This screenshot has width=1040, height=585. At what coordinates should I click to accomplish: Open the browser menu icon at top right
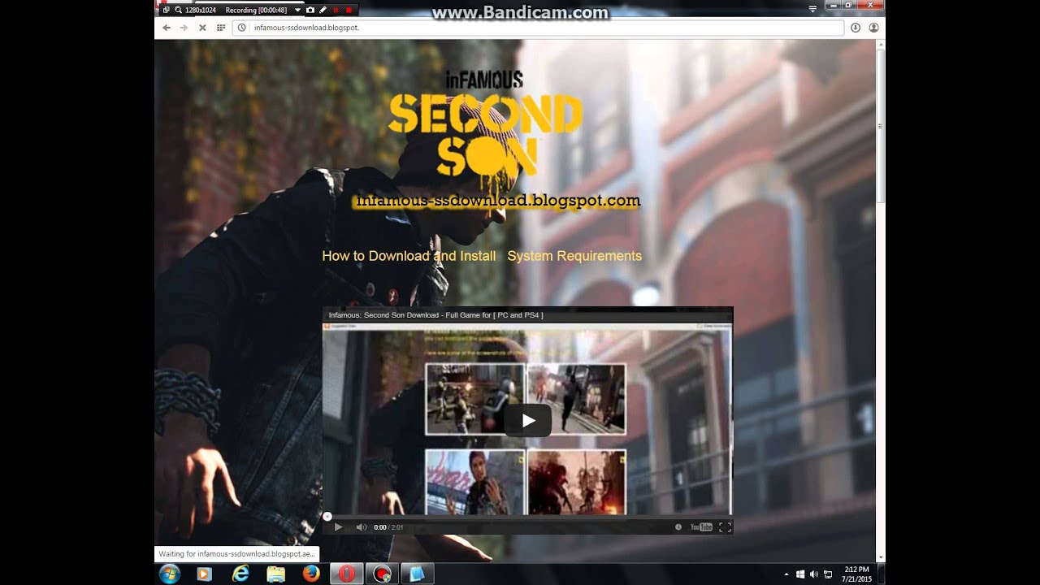coord(812,9)
